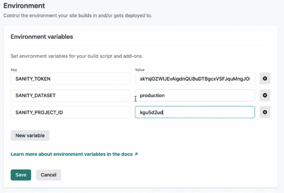This screenshot has width=284, height=193.
Task: Click the Key column label
Action: (x=14, y=70)
